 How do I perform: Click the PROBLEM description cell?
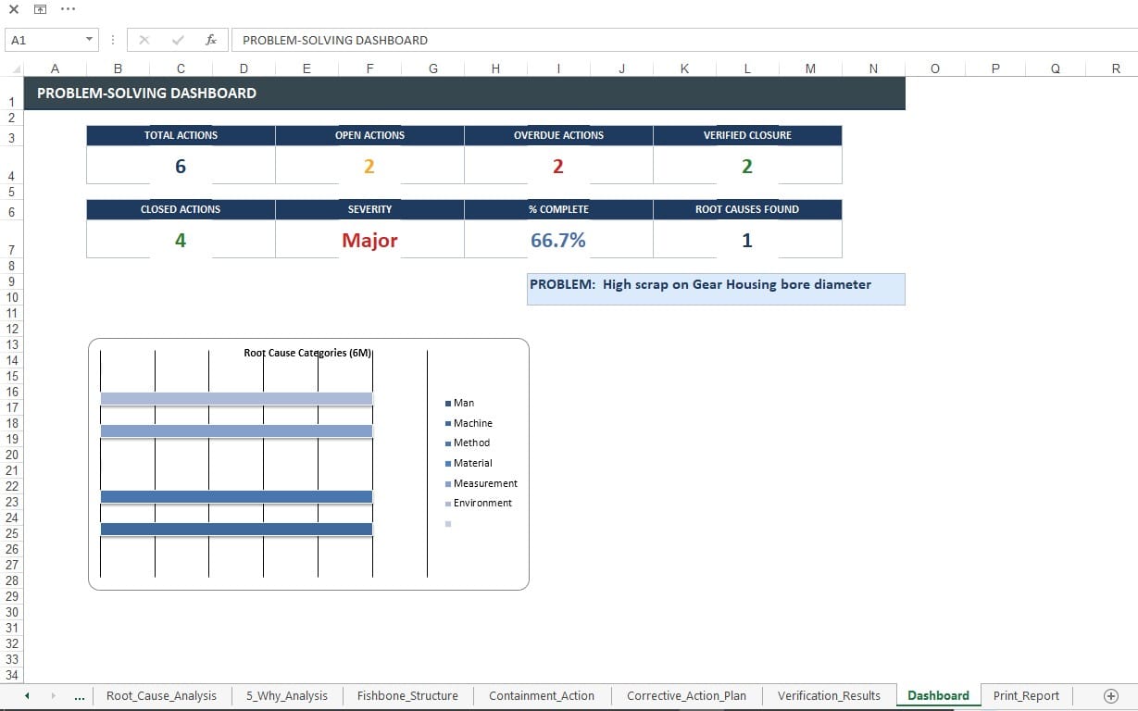pos(716,289)
